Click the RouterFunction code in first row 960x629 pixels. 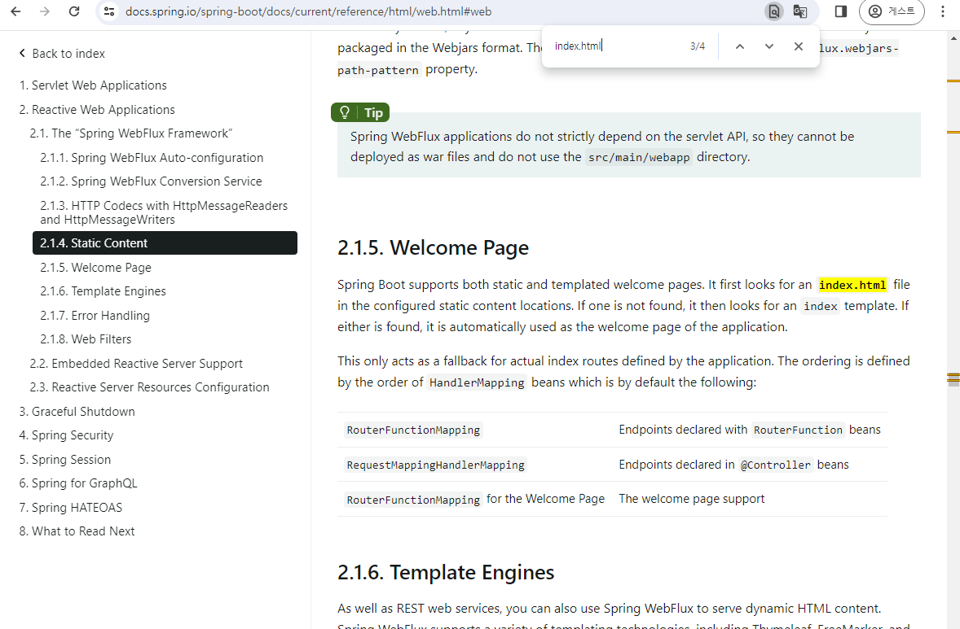[798, 430]
